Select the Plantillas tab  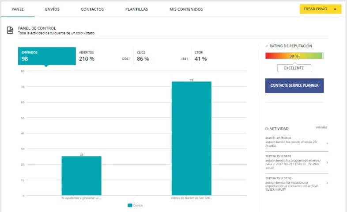(137, 9)
